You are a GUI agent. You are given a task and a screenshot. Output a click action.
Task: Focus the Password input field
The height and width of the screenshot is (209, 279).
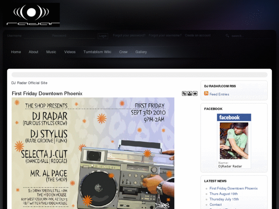point(81,36)
